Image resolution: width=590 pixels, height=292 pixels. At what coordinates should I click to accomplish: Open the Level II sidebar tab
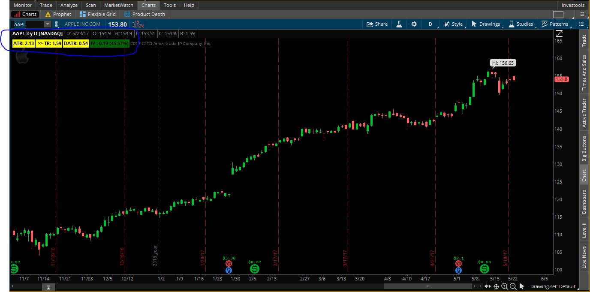tap(584, 230)
